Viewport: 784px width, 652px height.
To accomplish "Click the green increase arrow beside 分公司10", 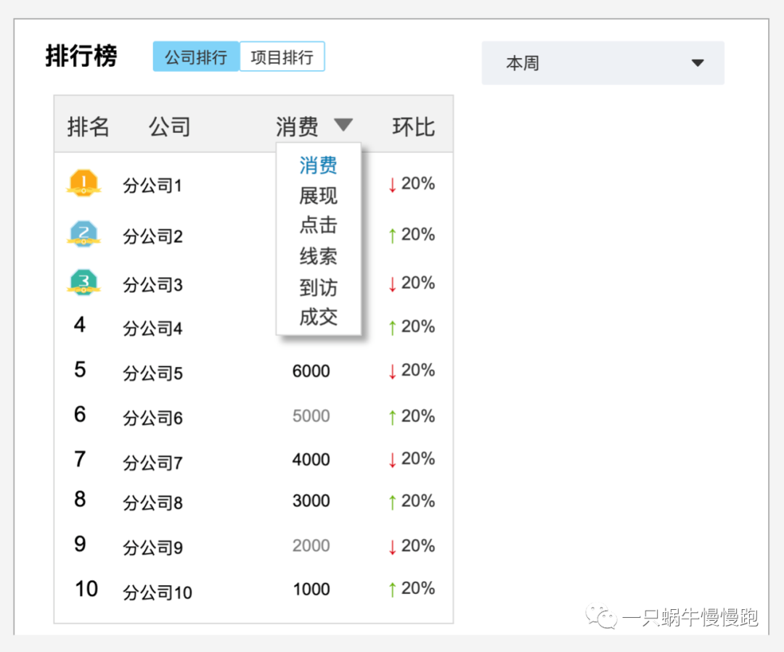I will coord(392,588).
